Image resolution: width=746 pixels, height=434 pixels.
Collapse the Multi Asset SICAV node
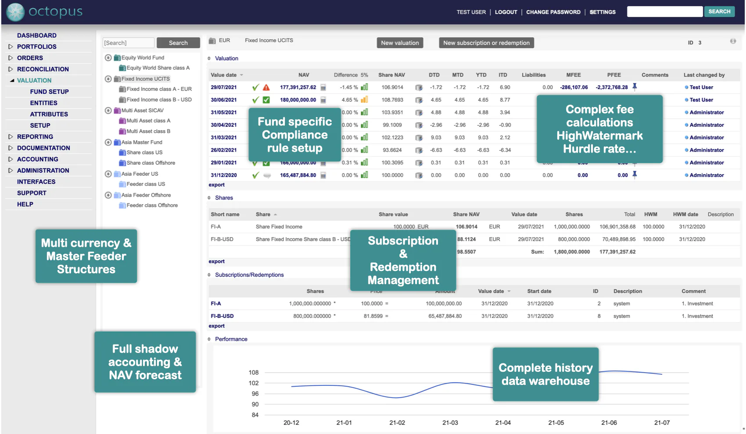[108, 110]
